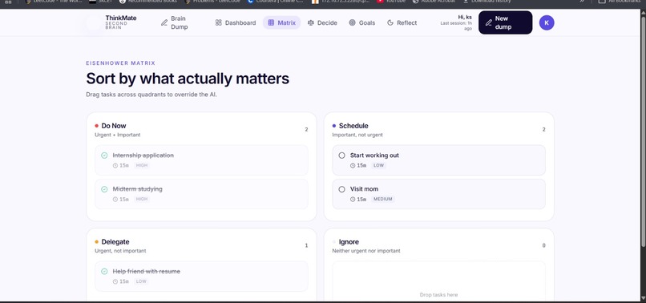Click the Midterm studying task title
This screenshot has height=303, width=646.
[138, 189]
